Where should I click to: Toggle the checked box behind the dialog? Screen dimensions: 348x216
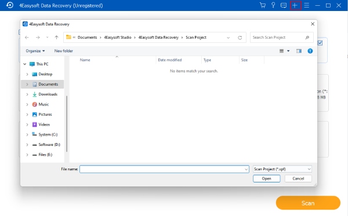click(x=320, y=43)
